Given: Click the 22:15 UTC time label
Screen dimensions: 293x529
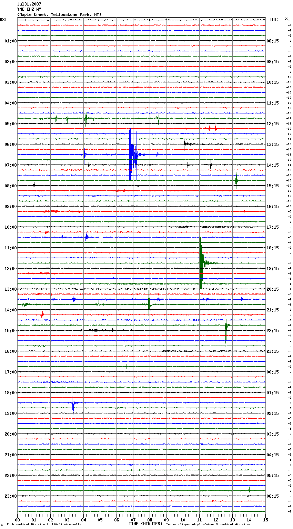Looking at the screenshot, I should tap(273, 331).
